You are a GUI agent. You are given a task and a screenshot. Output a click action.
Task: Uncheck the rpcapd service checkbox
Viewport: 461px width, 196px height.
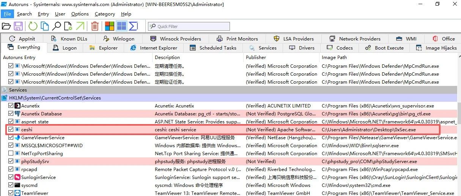(x=11, y=170)
